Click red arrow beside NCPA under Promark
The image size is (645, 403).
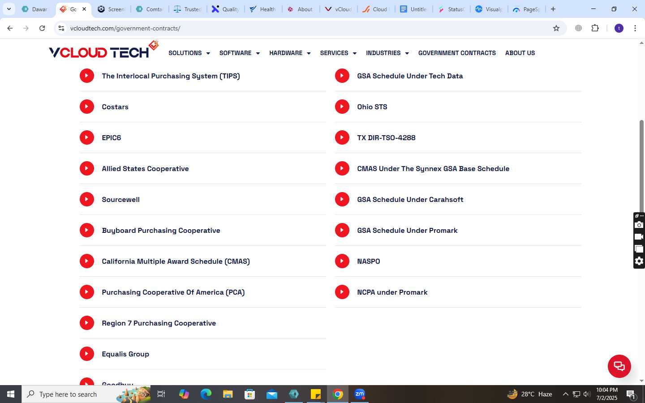342,292
